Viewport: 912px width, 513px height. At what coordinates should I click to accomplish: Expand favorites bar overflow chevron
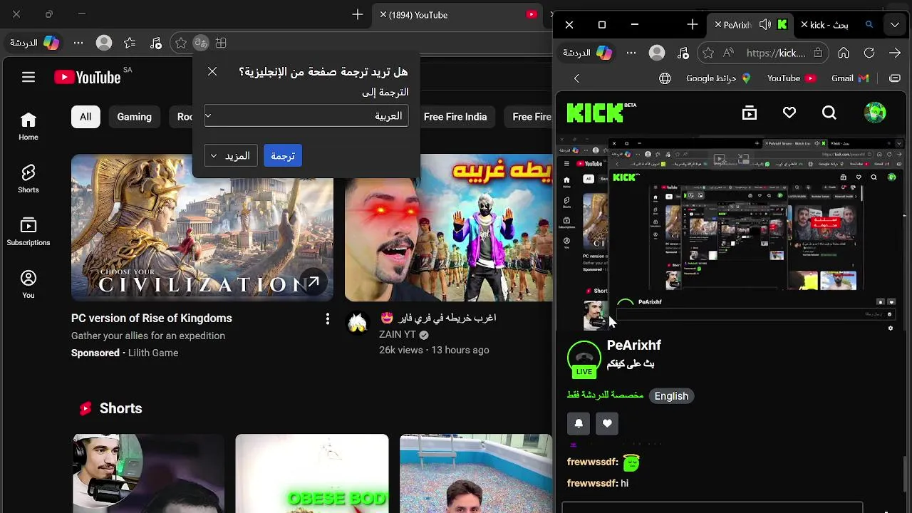click(576, 78)
